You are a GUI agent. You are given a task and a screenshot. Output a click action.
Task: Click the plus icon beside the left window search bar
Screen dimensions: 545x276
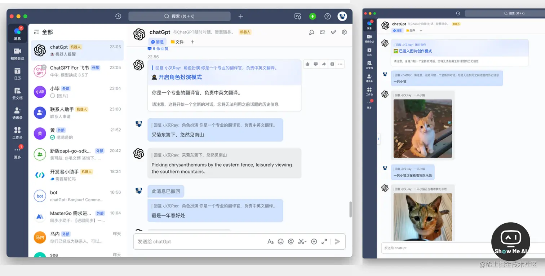pos(241,16)
